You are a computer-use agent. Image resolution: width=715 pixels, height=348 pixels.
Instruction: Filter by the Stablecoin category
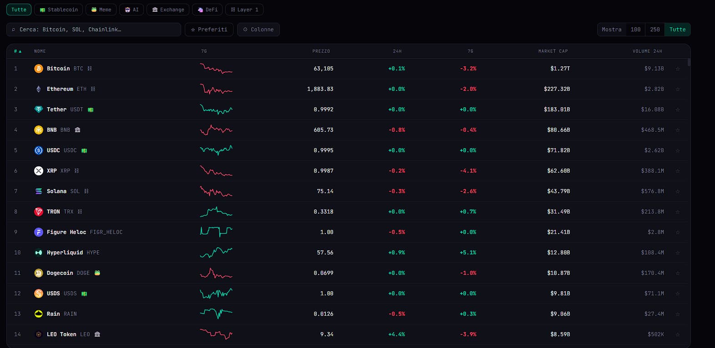coord(59,10)
